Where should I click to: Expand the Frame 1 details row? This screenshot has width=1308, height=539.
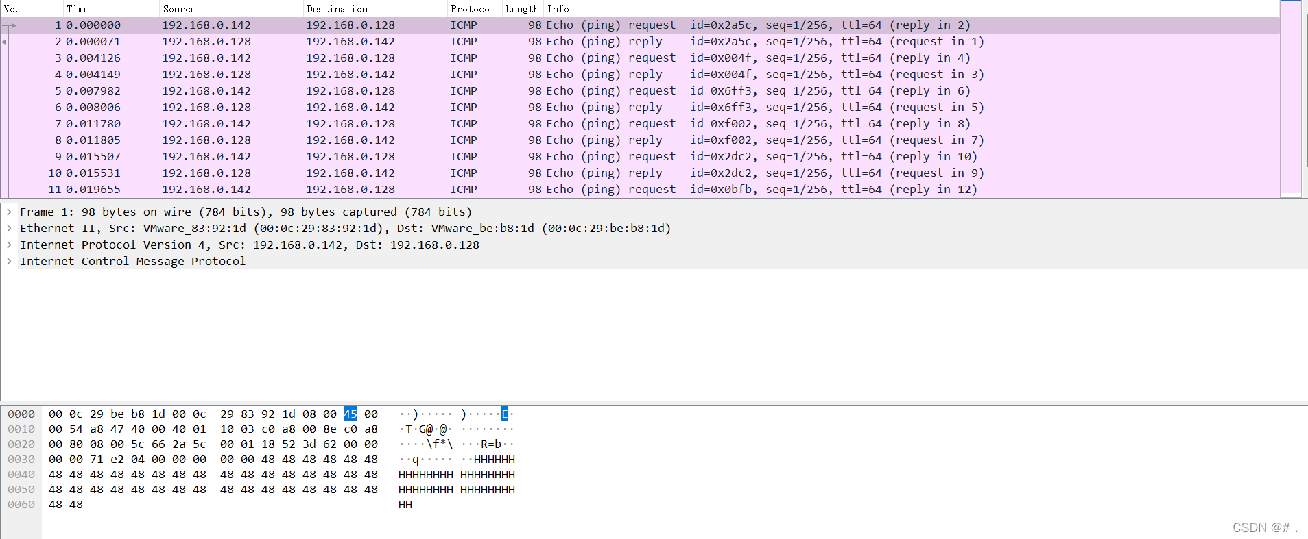point(9,212)
